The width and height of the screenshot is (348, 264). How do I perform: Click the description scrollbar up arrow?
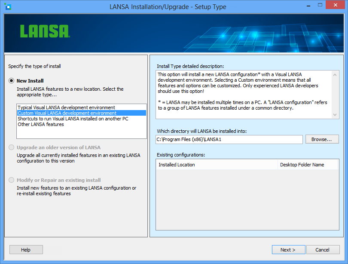(335, 75)
